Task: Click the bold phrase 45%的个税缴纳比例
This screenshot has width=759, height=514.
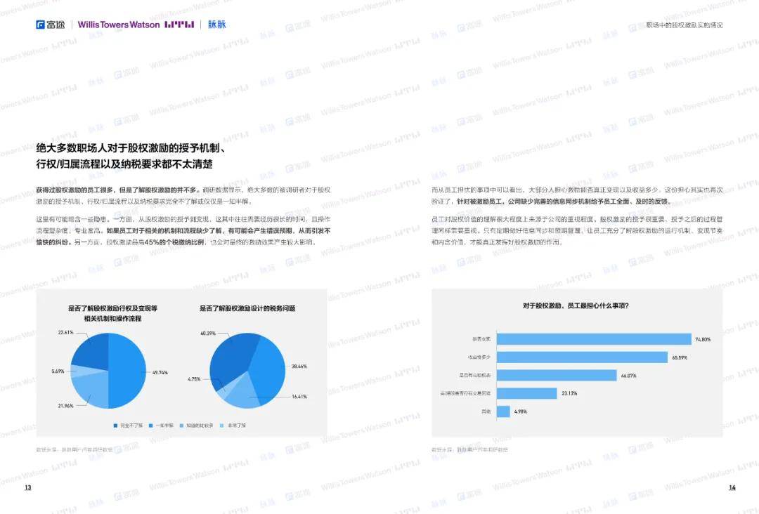Action: pyautogui.click(x=175, y=242)
